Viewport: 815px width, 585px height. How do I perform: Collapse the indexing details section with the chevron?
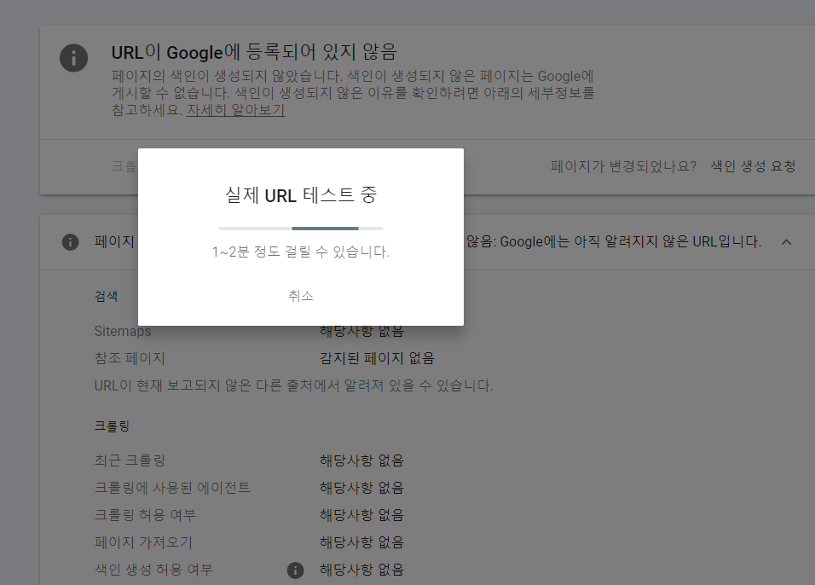(x=786, y=242)
